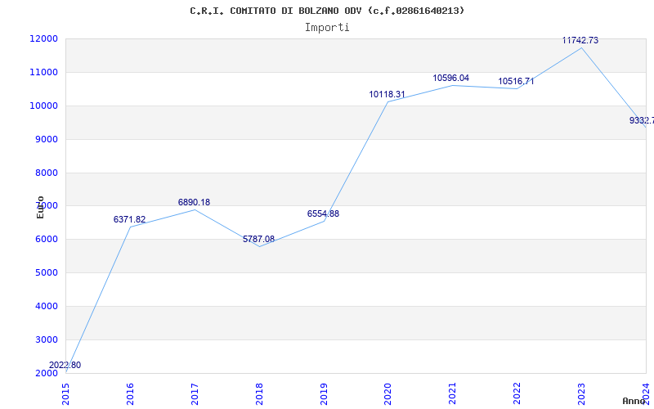Click the chart title C.R.I. COMITATO DI BOLZANO ODV
Viewport: 654px width, 409px height.
click(x=327, y=11)
